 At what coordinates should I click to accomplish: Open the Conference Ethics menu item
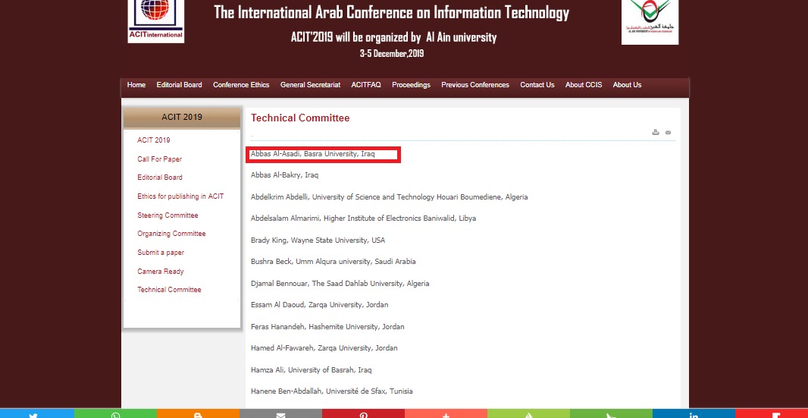[x=241, y=85]
